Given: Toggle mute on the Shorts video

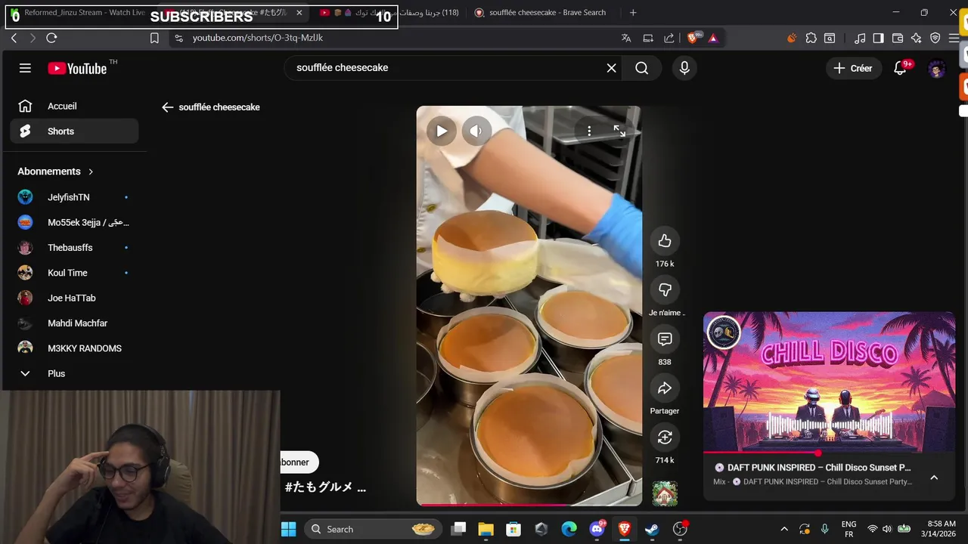Looking at the screenshot, I should (x=476, y=131).
